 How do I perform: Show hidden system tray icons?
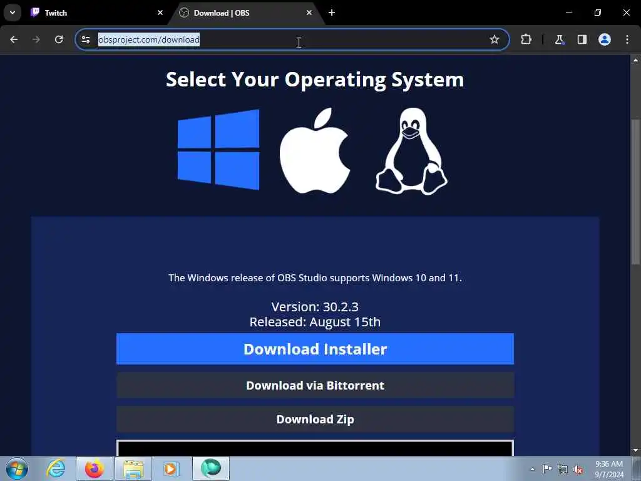pos(532,469)
